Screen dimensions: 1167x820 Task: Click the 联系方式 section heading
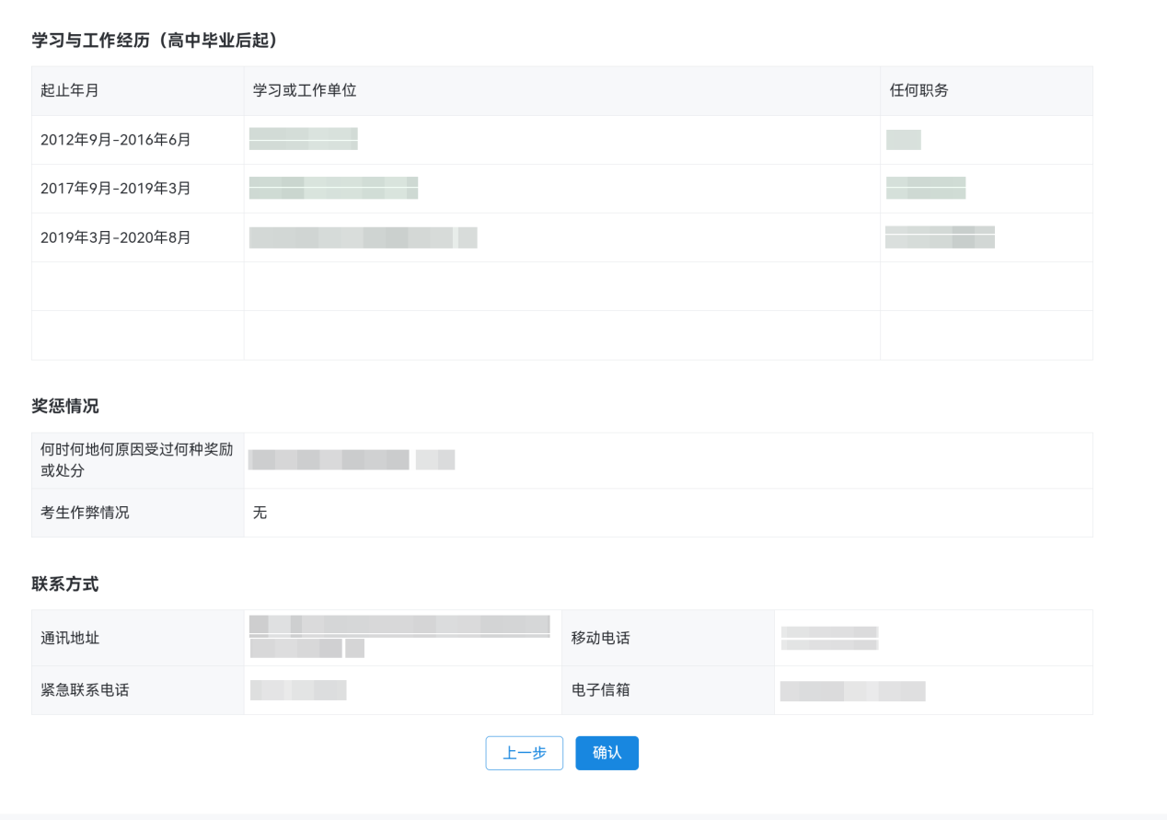65,583
